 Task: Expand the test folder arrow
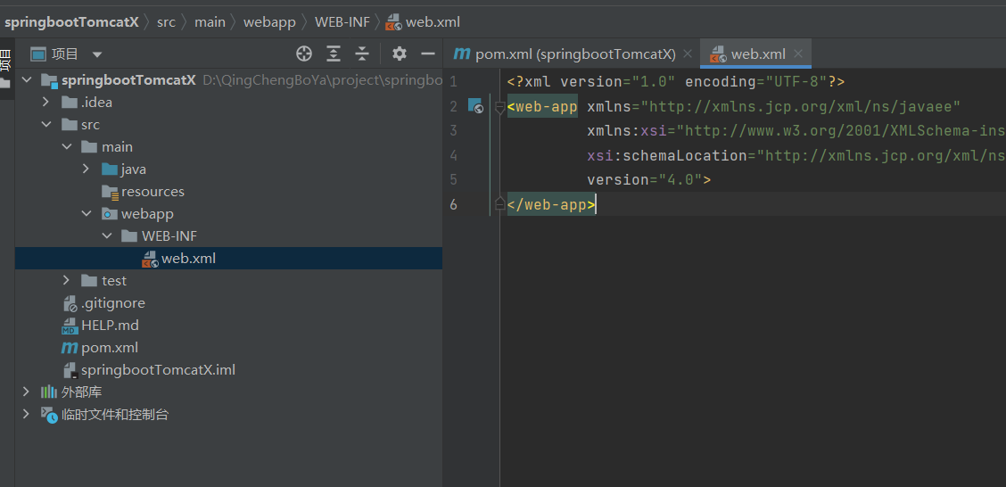tap(66, 280)
